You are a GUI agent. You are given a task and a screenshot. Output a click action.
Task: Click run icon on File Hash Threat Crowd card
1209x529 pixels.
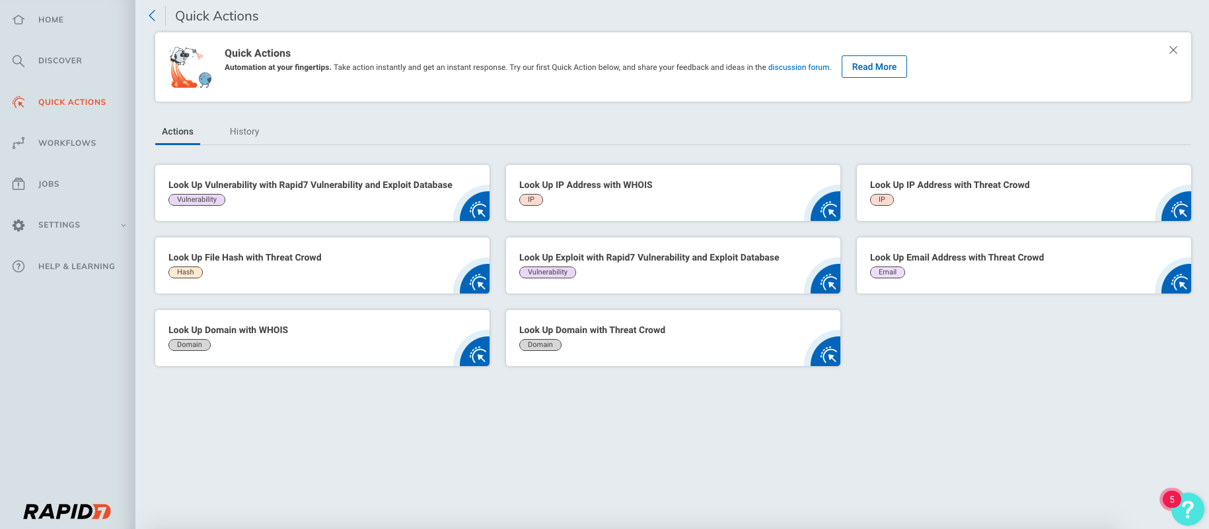tap(478, 283)
